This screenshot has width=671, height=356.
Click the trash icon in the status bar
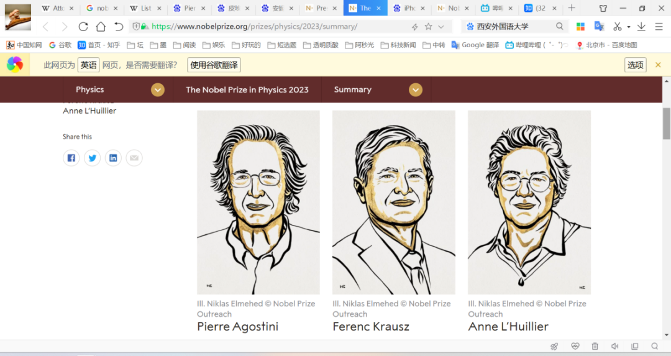[595, 346]
